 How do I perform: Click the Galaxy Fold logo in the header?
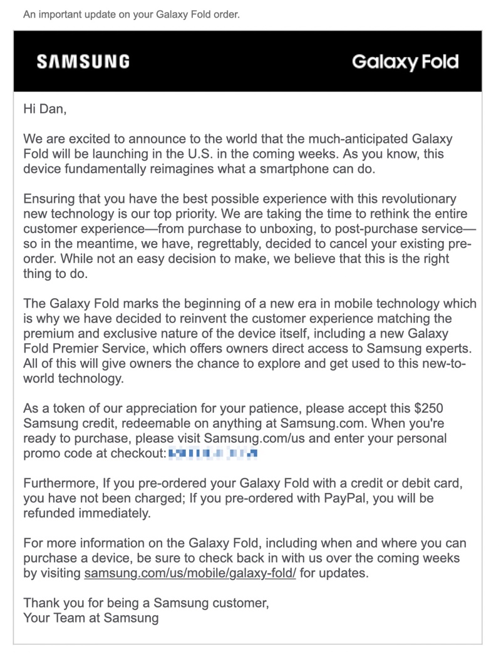pyautogui.click(x=405, y=62)
